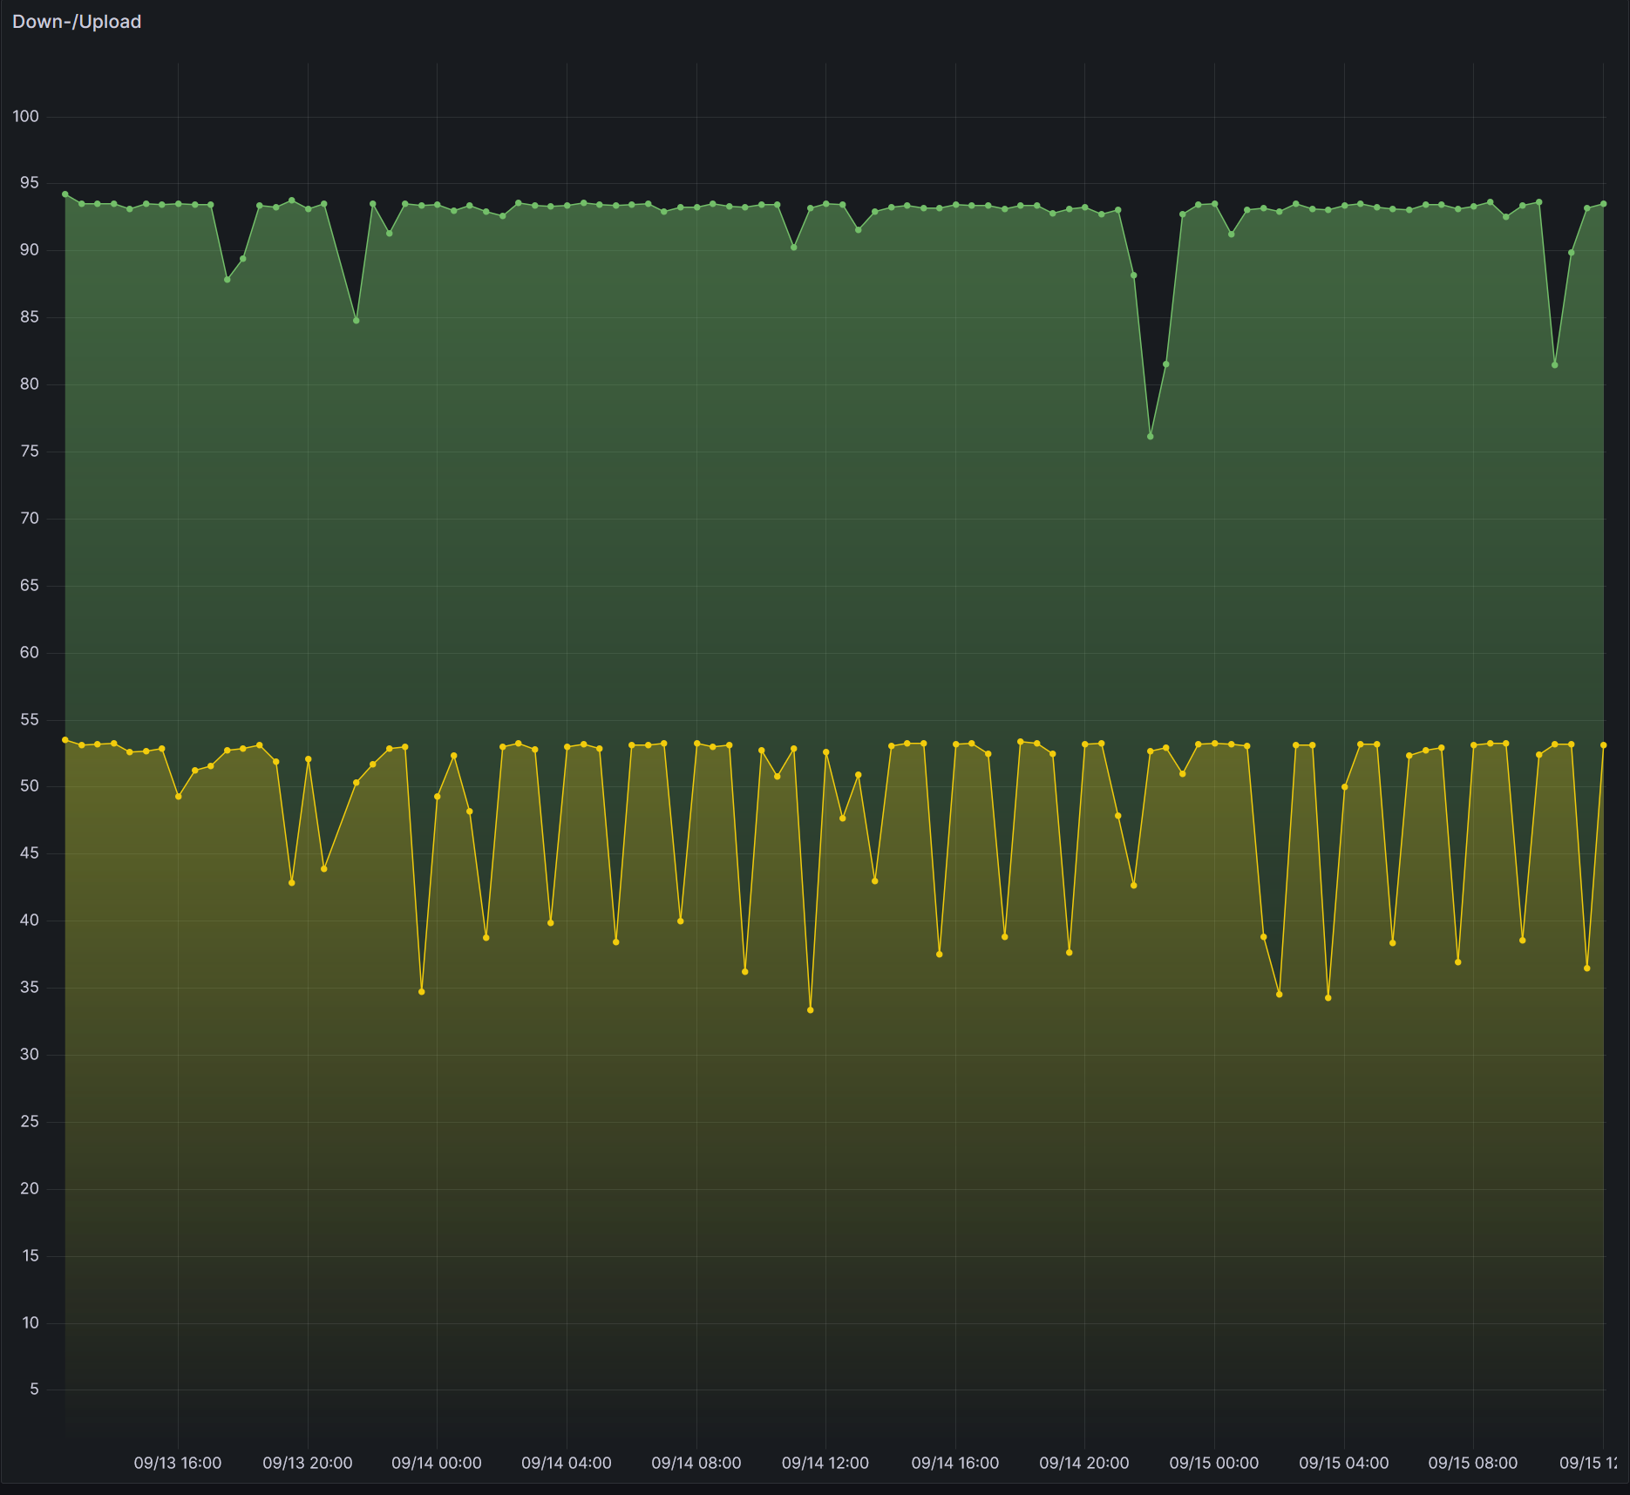Select the 15 label on the vertical axis
This screenshot has height=1495, width=1630.
pyautogui.click(x=31, y=1256)
